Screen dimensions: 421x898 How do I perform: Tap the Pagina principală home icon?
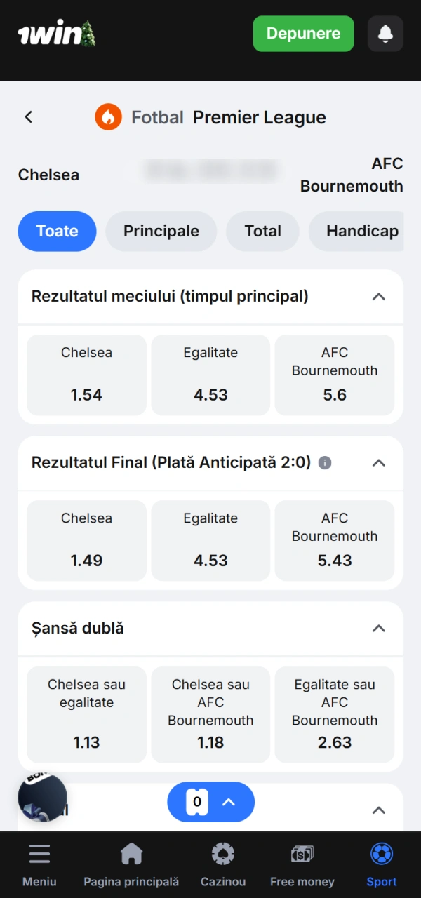point(131,854)
